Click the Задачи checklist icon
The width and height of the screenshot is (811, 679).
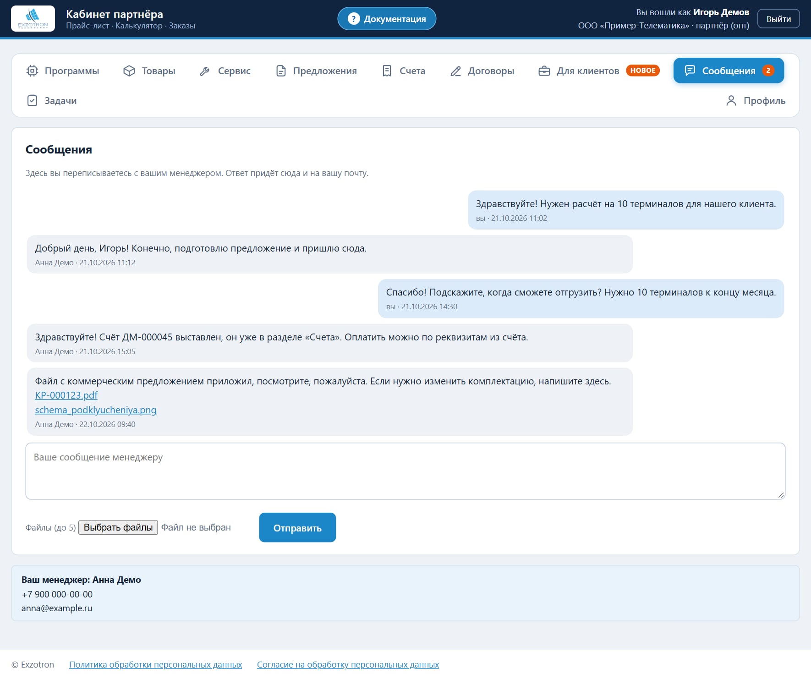[x=32, y=100]
